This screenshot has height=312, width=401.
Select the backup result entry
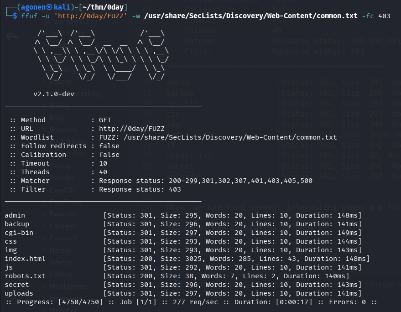point(17,224)
